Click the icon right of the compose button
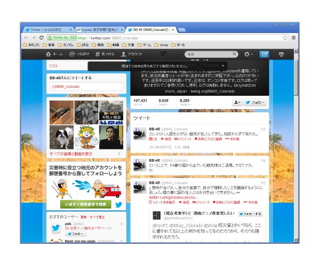This screenshot has width=320, height=266. [x=281, y=54]
